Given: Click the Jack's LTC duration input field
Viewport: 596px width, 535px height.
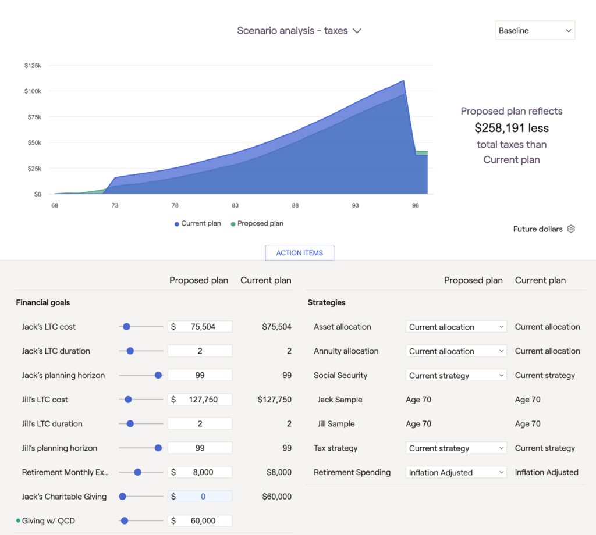Looking at the screenshot, I should click(x=200, y=351).
